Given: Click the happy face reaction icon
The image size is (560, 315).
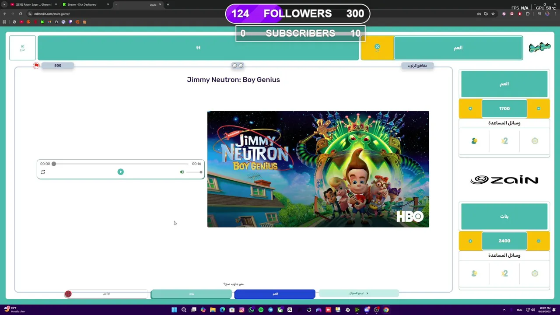Looking at the screenshot, I should [x=241, y=66].
